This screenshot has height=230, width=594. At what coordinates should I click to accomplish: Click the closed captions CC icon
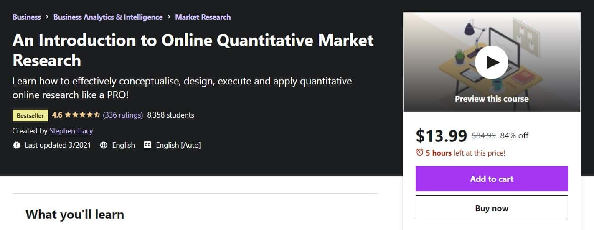147,145
